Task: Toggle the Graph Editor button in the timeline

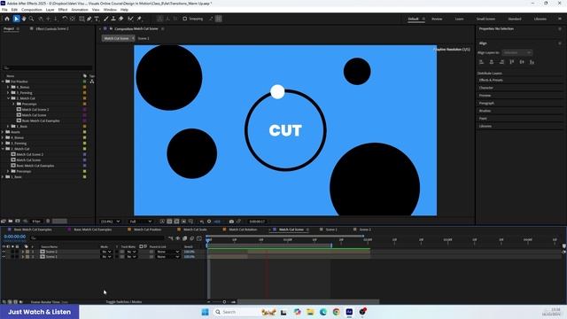Action: [x=199, y=238]
